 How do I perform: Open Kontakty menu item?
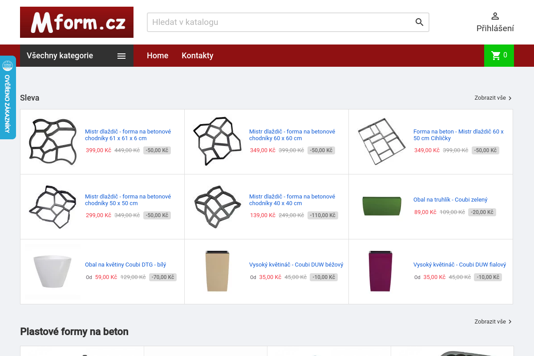pos(198,56)
